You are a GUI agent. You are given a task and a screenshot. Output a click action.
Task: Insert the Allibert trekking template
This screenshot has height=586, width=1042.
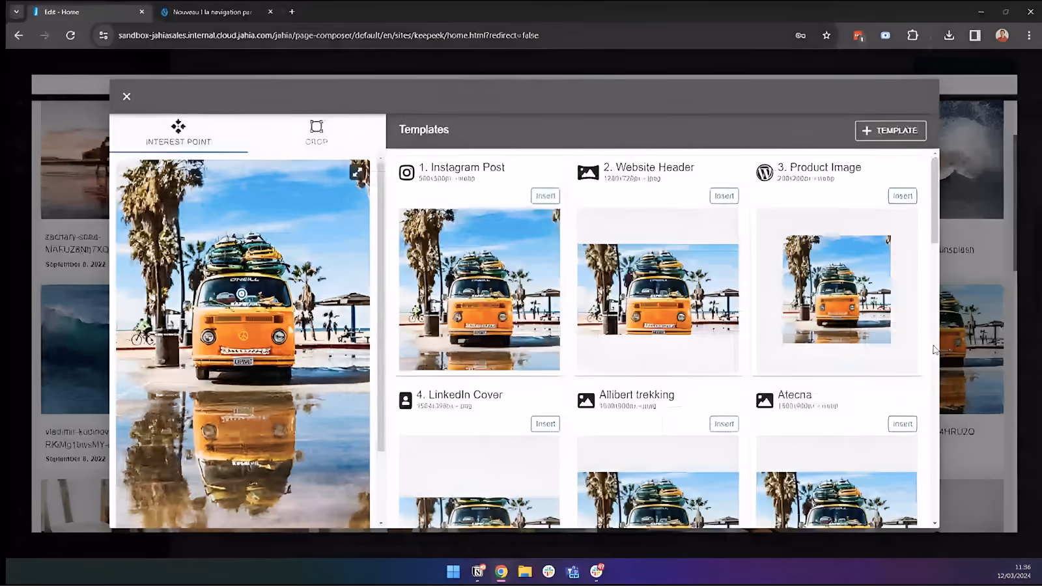724,424
